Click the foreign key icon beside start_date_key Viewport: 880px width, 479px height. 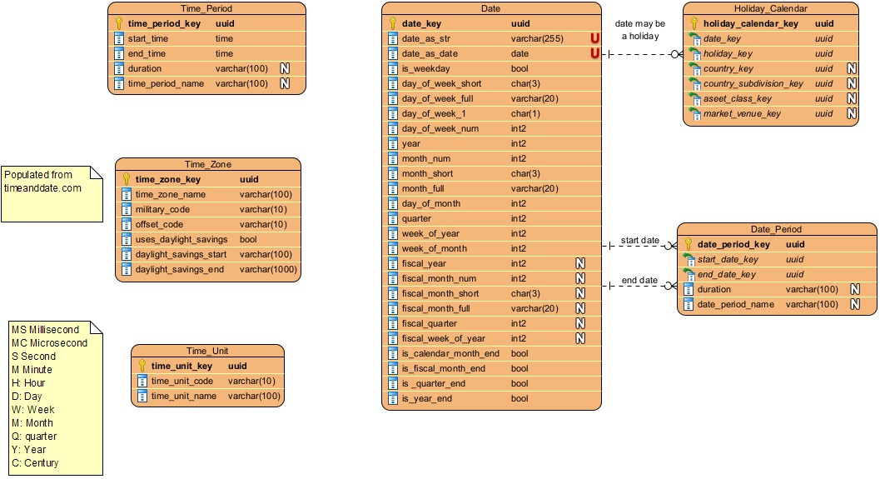point(689,260)
